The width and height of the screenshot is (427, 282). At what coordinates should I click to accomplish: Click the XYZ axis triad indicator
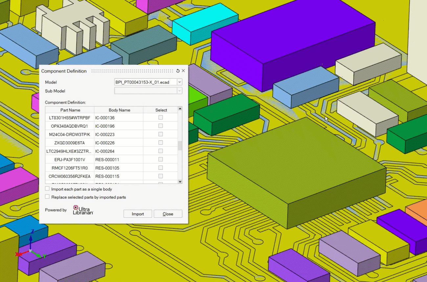(x=30, y=251)
